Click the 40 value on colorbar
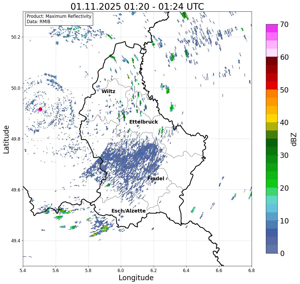 coord(284,123)
